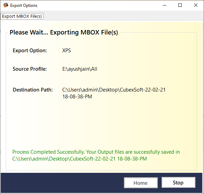Close the Export Options window
The image size is (204, 194).
click(196, 5)
